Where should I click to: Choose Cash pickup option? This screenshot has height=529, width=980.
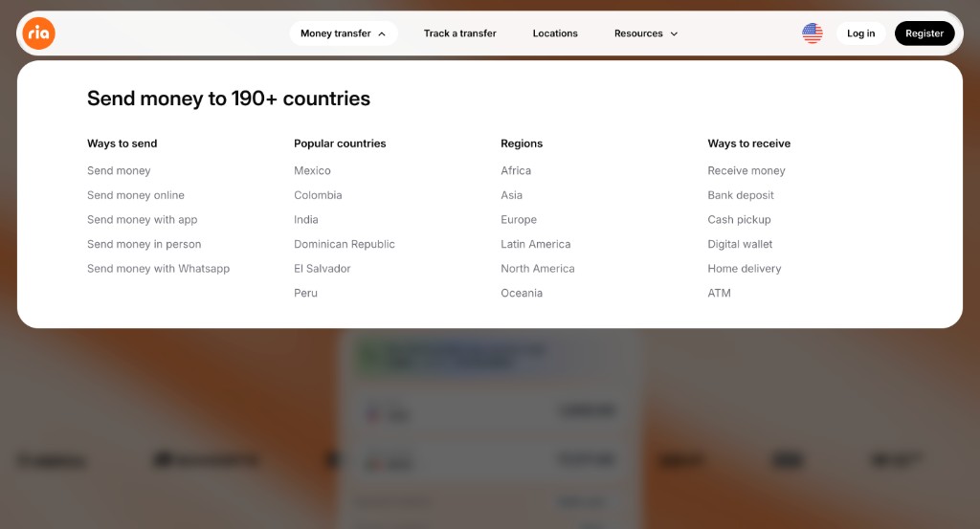point(740,219)
